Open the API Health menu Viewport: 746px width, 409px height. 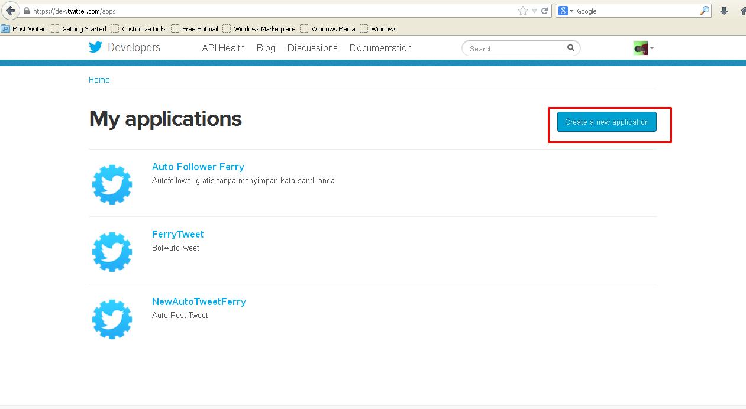(x=223, y=48)
